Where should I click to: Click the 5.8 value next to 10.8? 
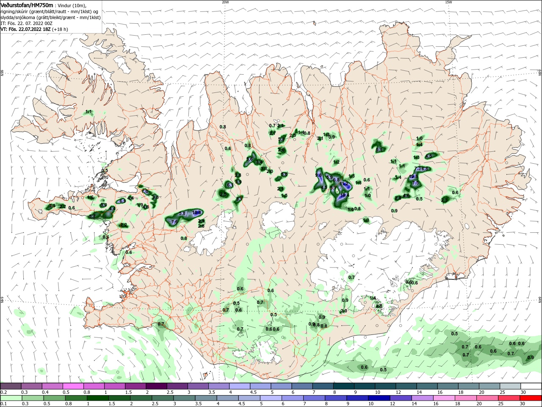click(182, 214)
